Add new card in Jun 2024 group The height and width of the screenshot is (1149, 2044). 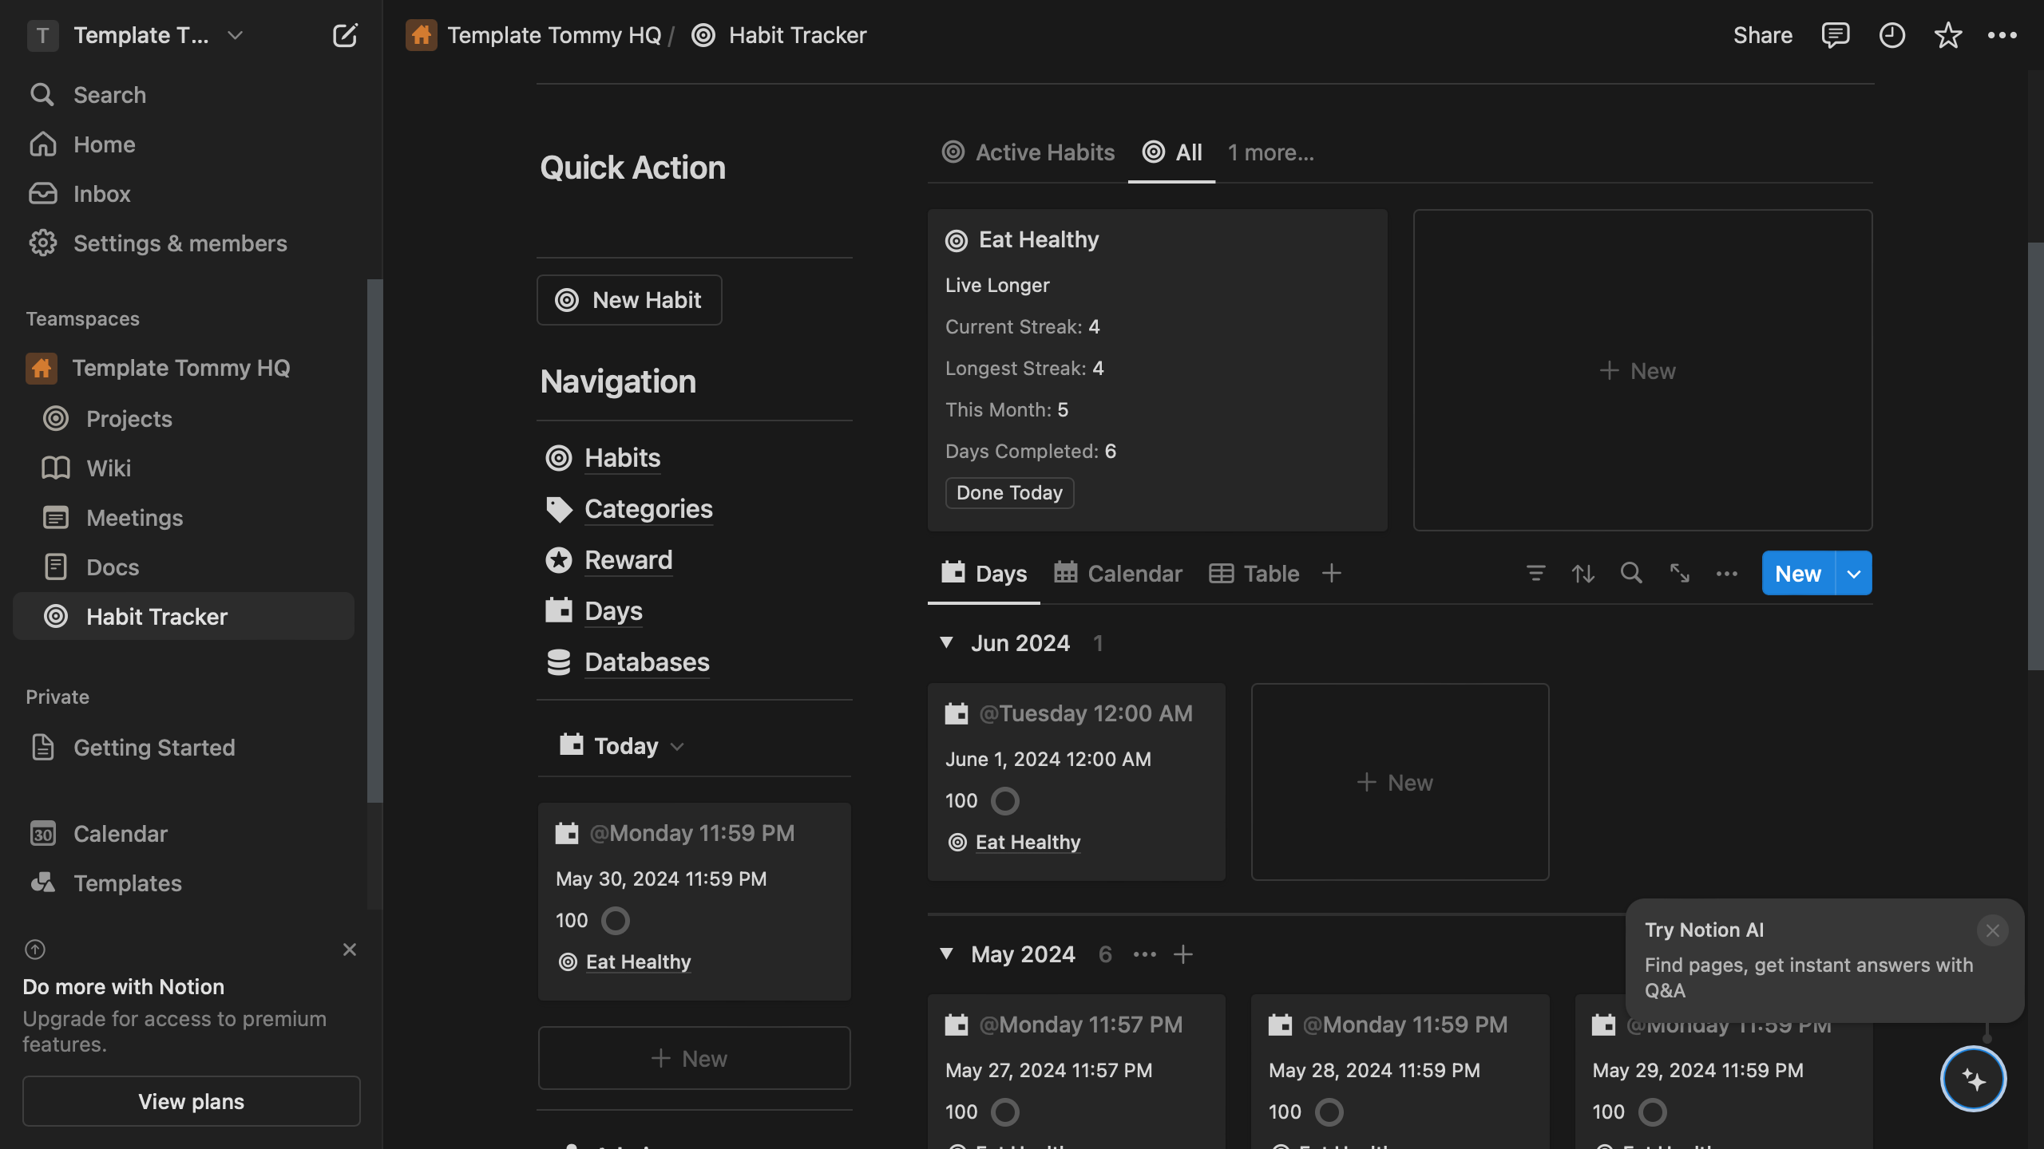coord(1400,782)
